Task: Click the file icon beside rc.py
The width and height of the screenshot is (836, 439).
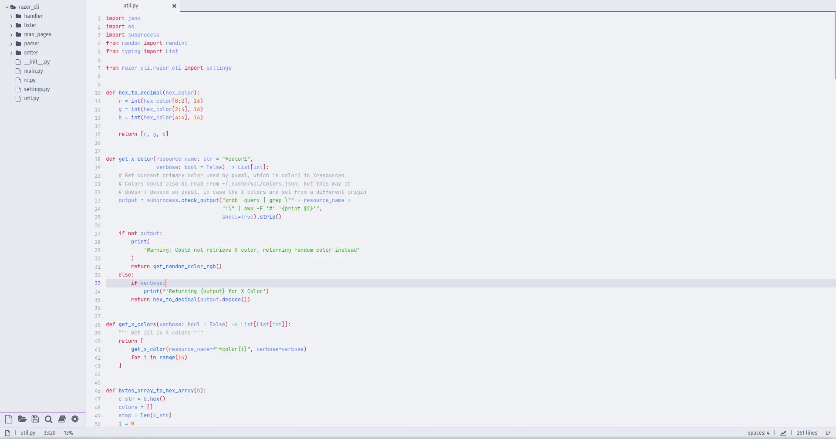Action: point(18,80)
